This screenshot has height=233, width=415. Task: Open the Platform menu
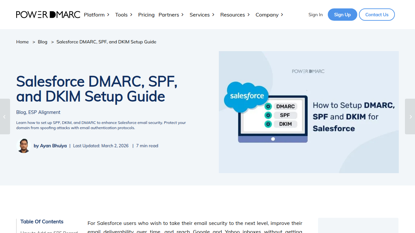(94, 15)
